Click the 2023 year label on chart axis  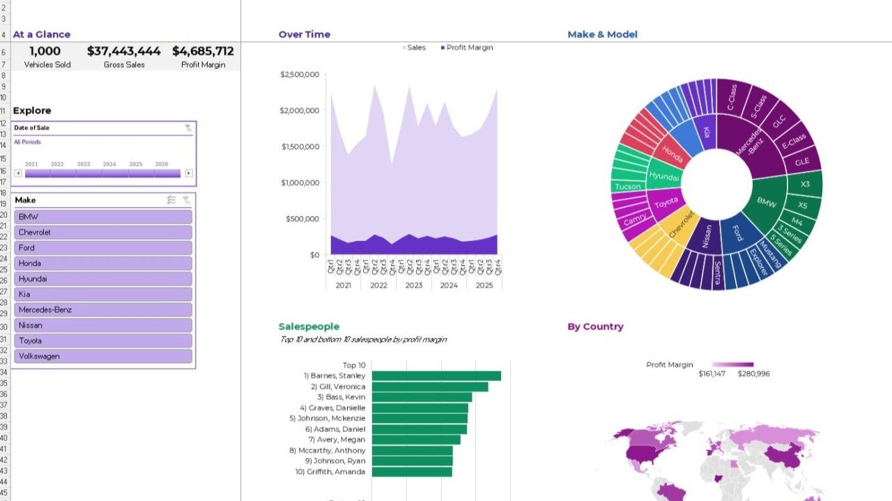(414, 285)
